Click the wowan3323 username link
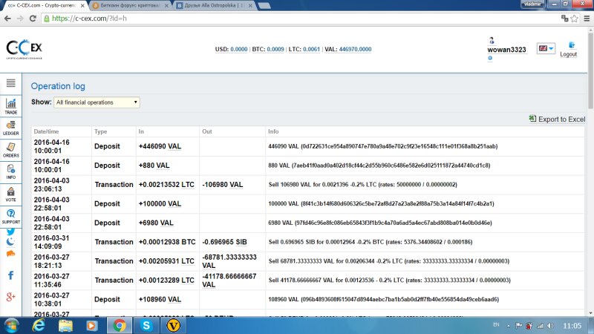This screenshot has width=594, height=334. [x=506, y=50]
